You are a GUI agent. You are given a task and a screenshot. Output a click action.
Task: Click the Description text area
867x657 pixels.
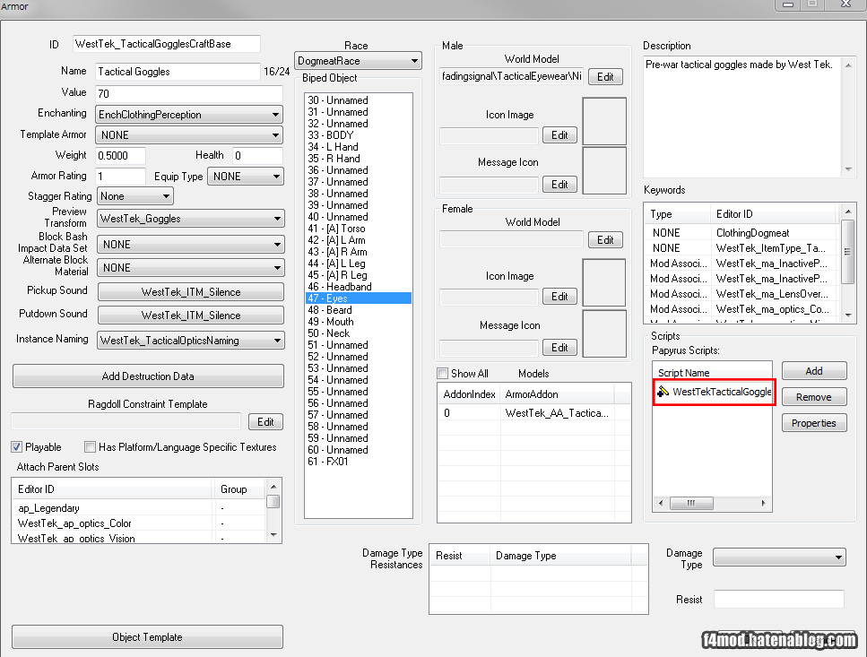pos(742,117)
